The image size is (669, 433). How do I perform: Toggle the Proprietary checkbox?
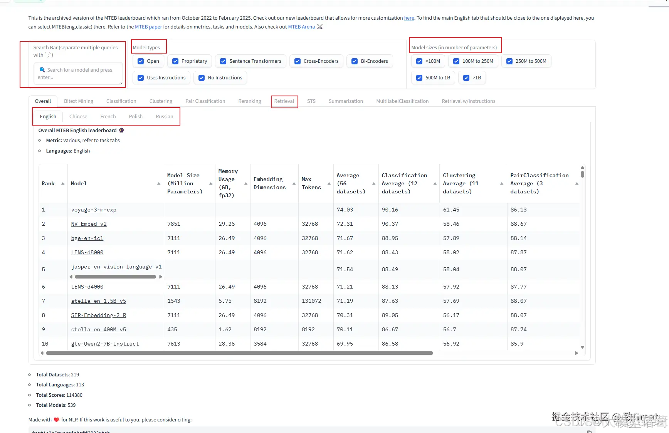click(175, 61)
